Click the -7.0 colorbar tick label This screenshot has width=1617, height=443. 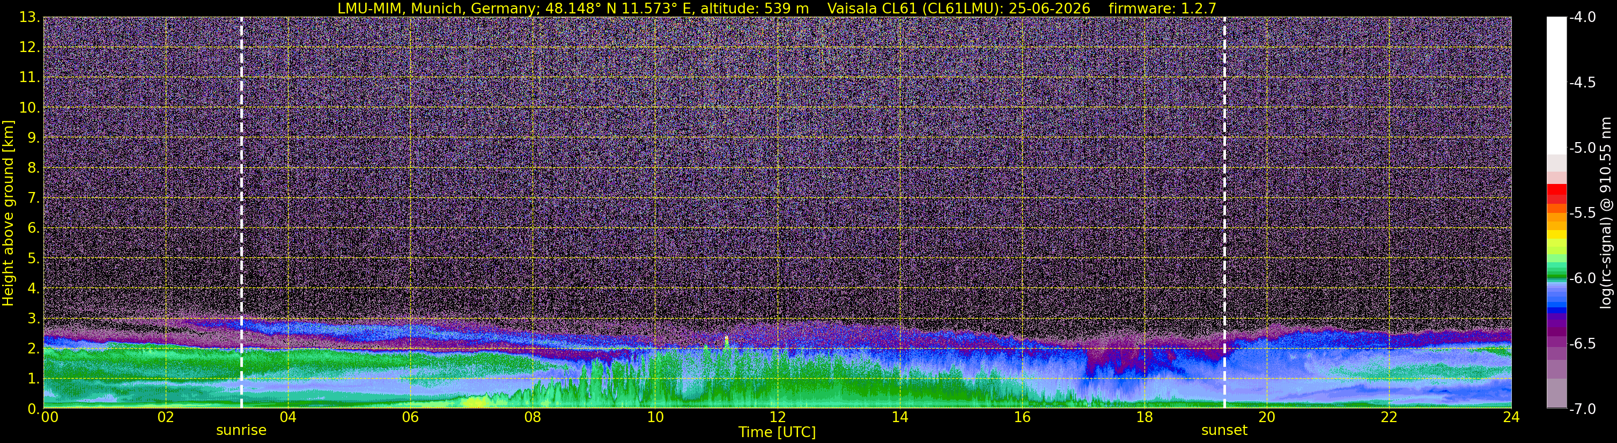click(x=1583, y=409)
